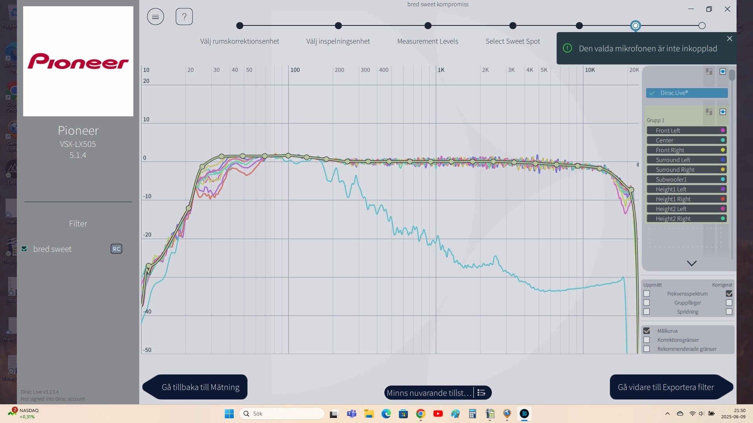Enable the Korrektionsgränser checkbox
Viewport: 753px width, 423px height.
point(647,340)
